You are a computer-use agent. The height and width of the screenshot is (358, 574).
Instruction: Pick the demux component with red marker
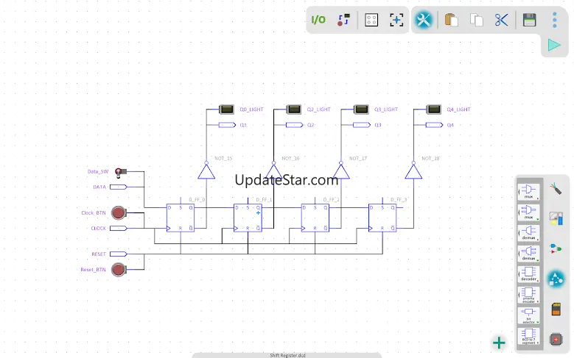click(528, 233)
